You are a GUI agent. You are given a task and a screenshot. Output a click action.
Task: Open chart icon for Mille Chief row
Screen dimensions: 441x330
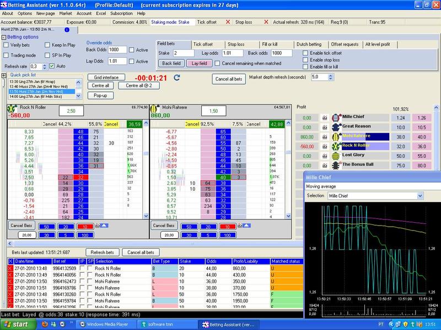pos(325,118)
